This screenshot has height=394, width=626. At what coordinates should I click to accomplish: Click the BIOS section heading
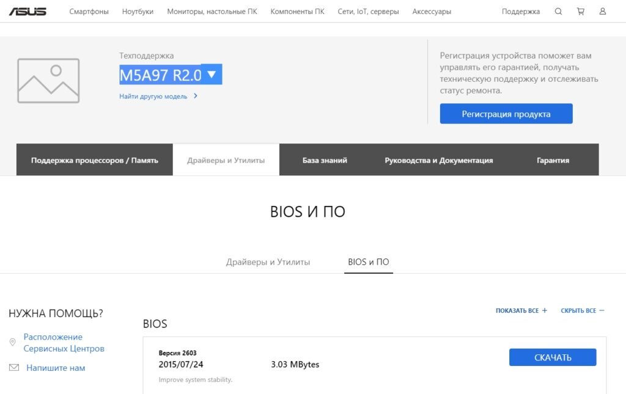coord(155,323)
